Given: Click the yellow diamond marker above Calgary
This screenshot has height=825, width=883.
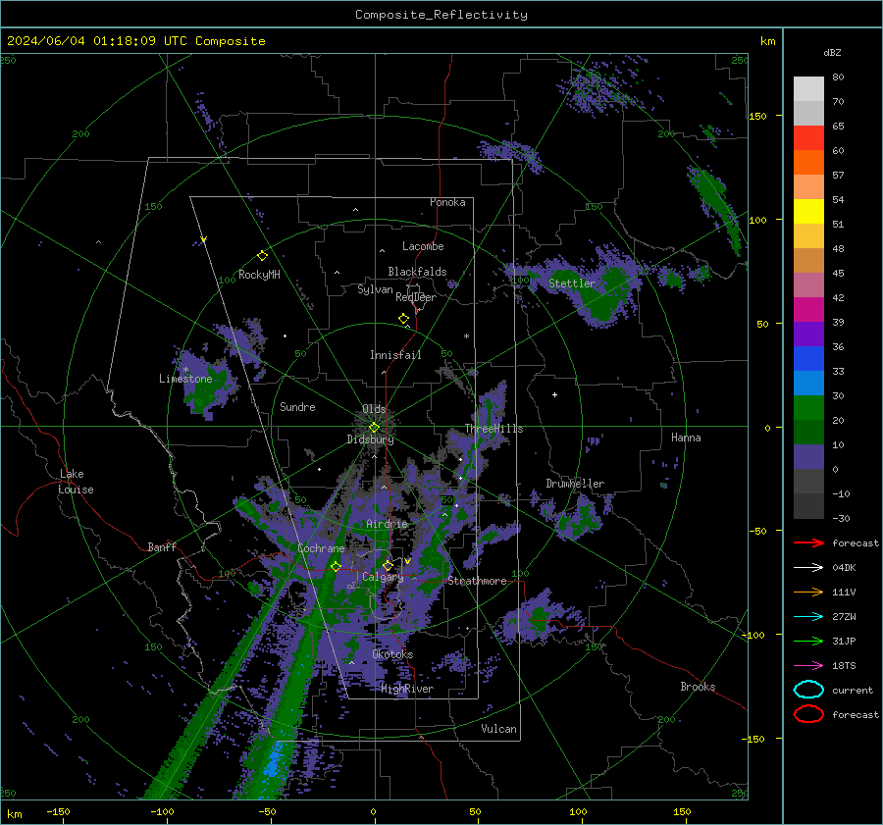Looking at the screenshot, I should (x=388, y=565).
